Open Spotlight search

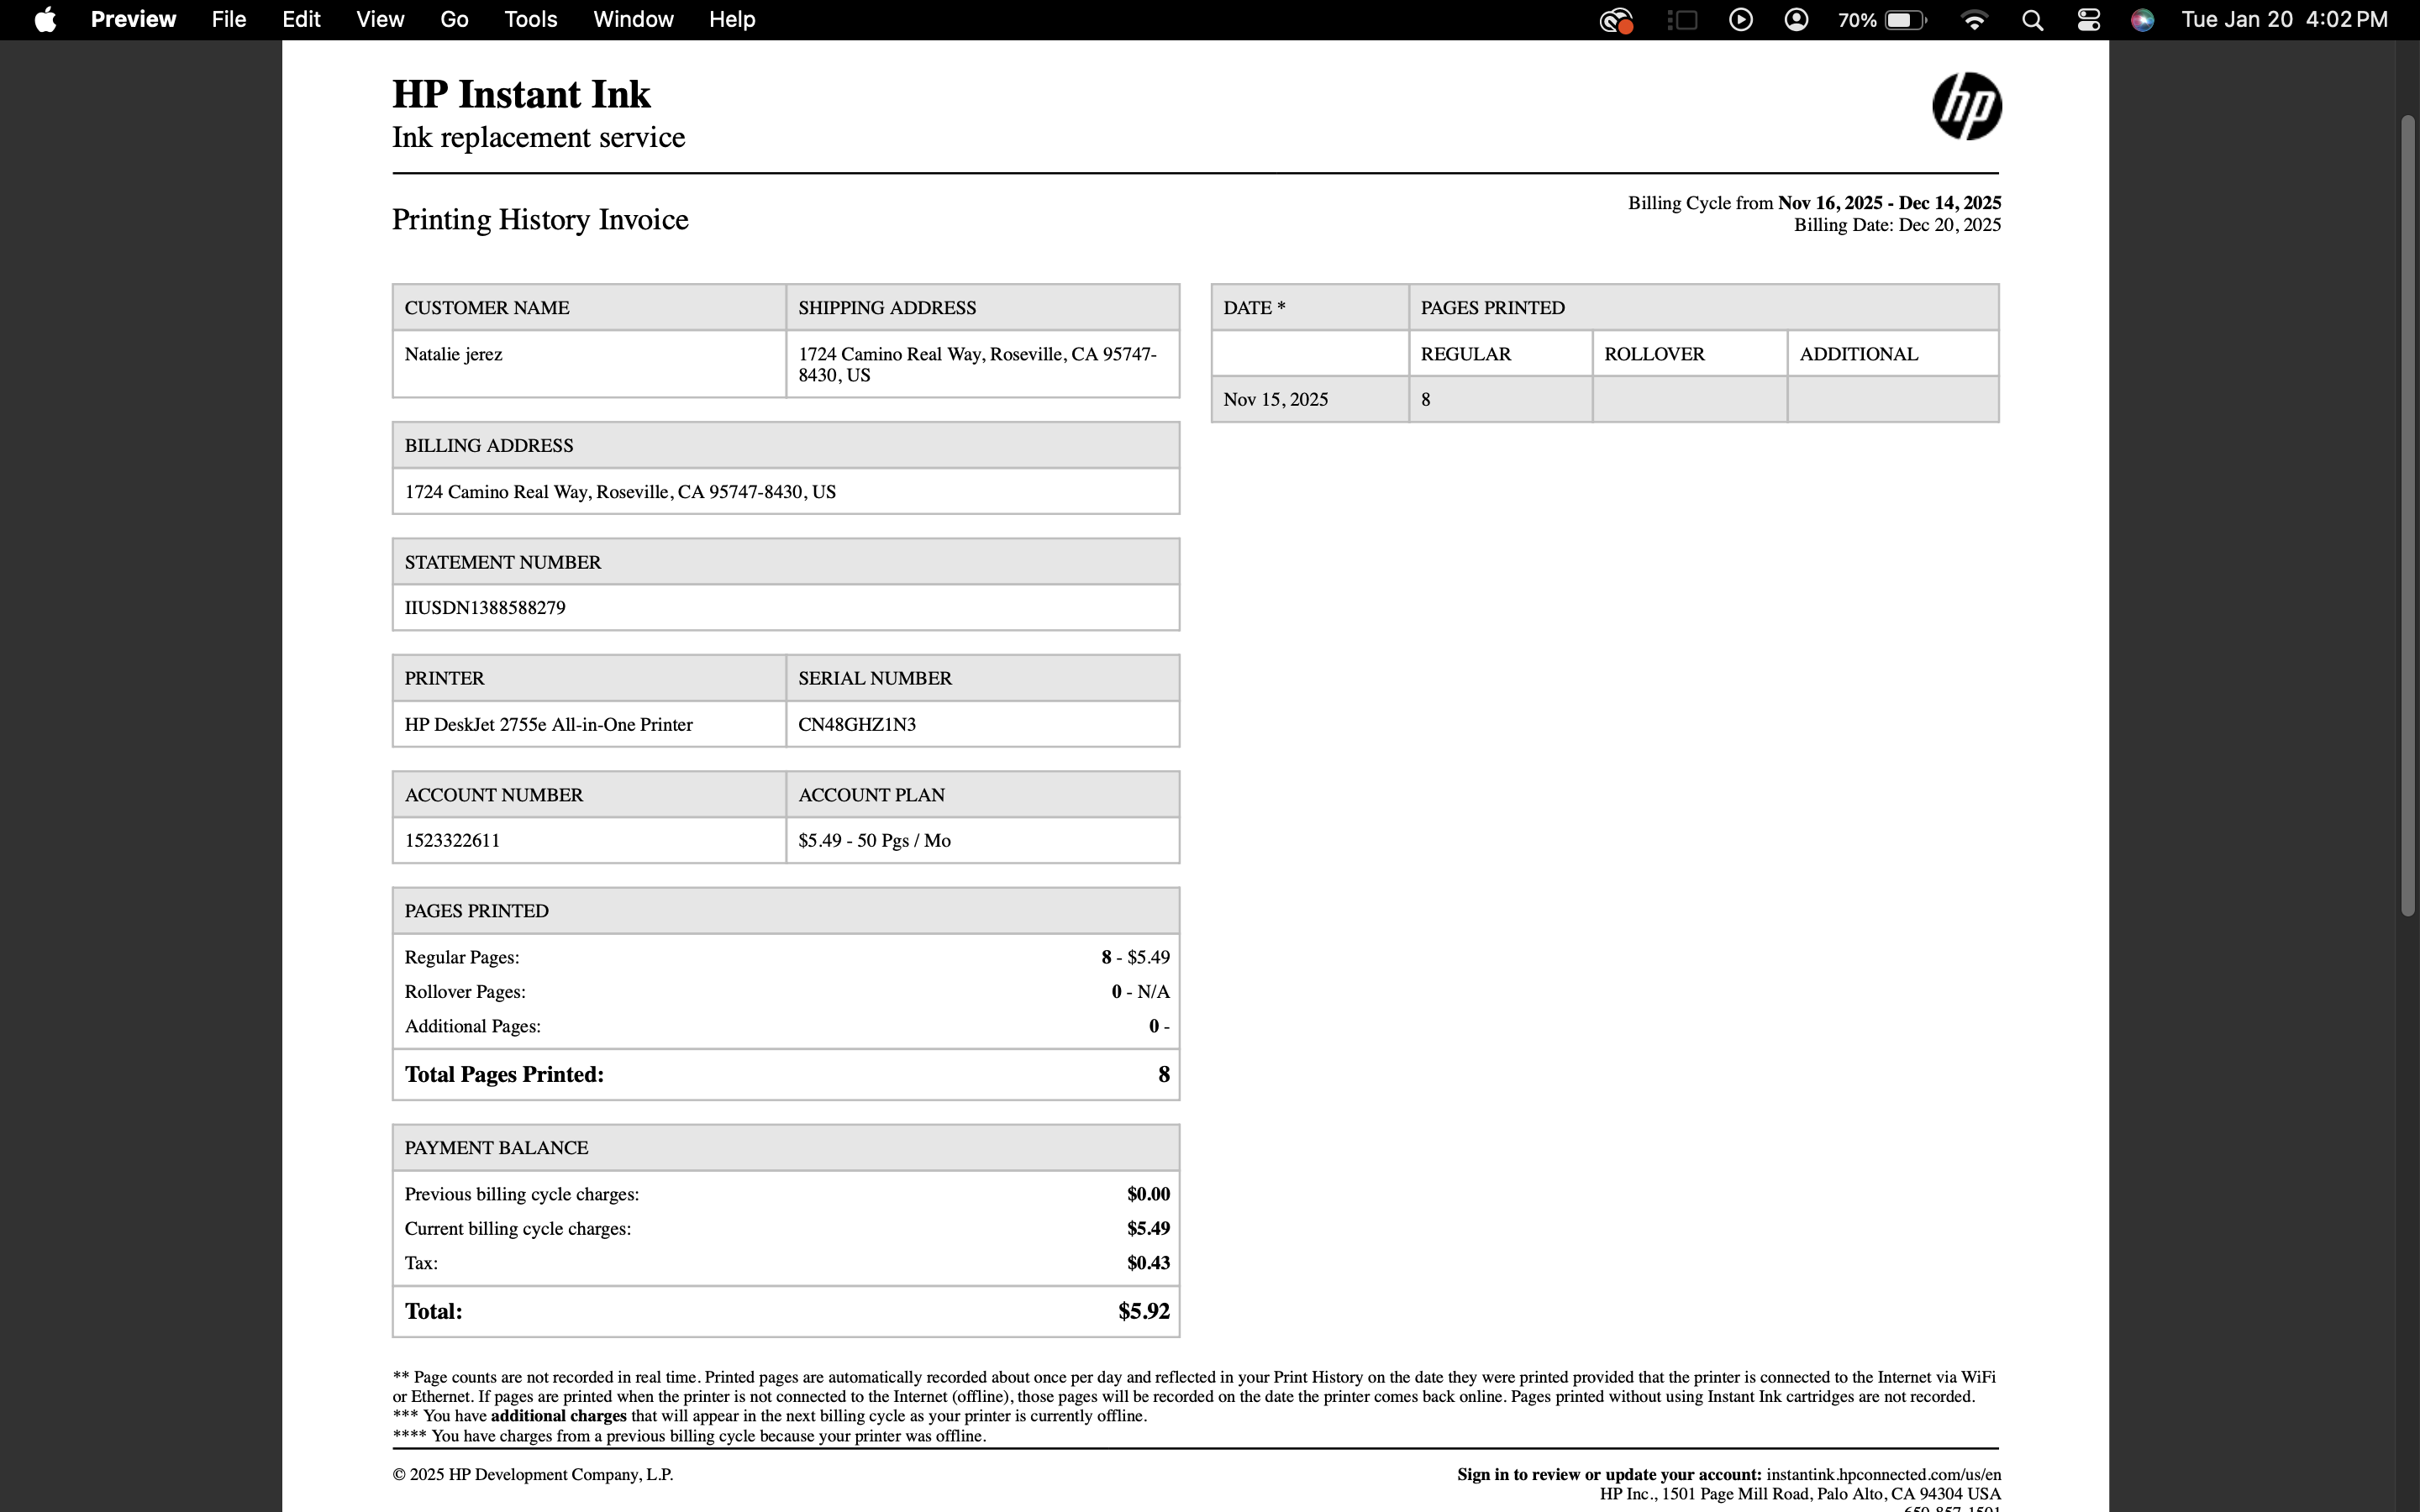(2032, 20)
